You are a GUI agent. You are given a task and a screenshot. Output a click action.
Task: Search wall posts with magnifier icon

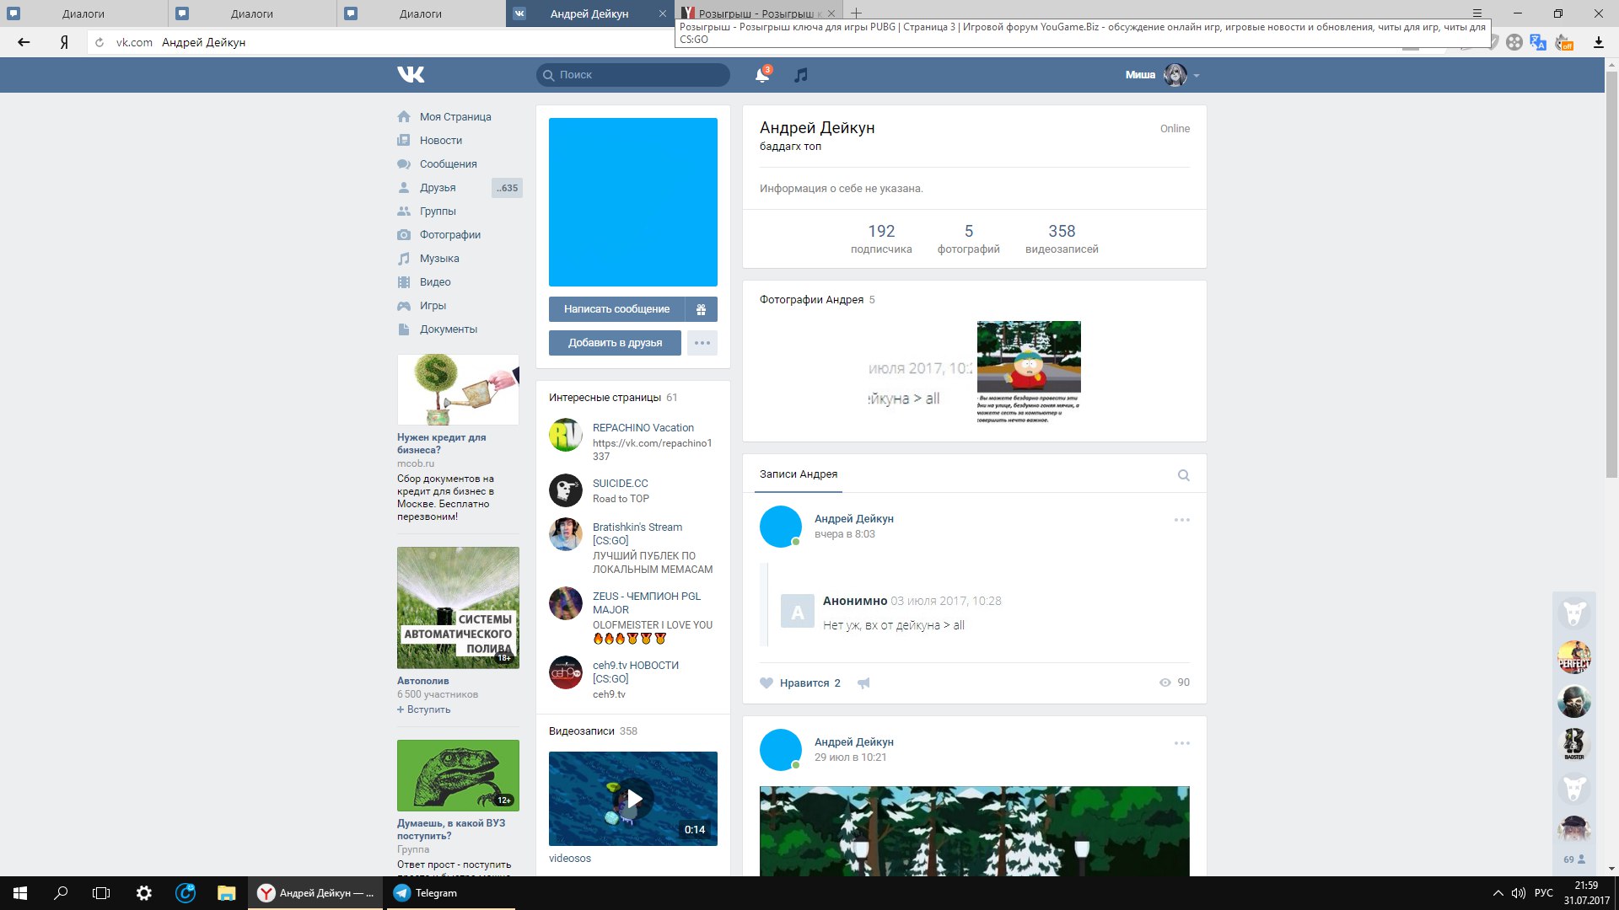[1183, 475]
